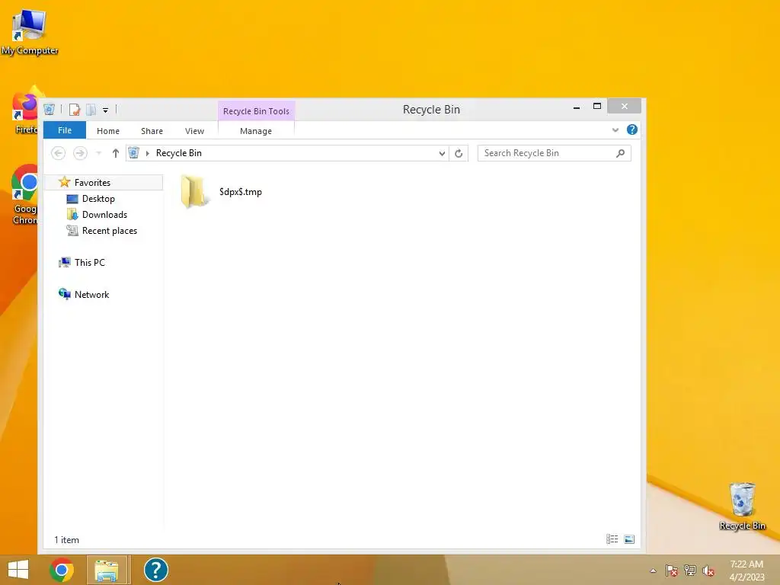The width and height of the screenshot is (780, 585).
Task: Go up one level with Up arrow
Action: (116, 153)
